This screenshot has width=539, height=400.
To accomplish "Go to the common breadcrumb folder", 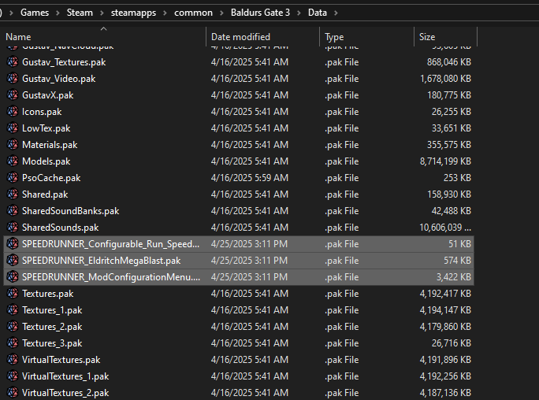I will 193,13.
